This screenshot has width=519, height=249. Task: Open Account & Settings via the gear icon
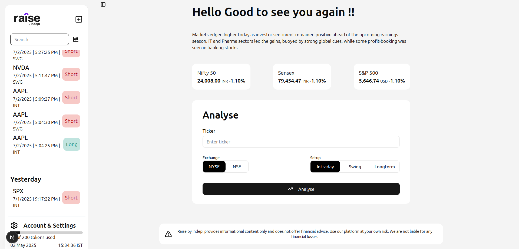point(14,225)
